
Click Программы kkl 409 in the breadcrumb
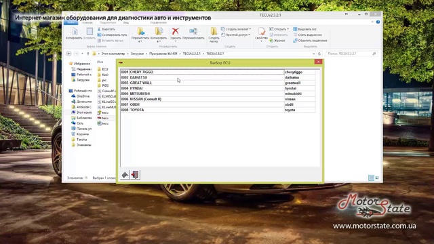[x=163, y=54]
